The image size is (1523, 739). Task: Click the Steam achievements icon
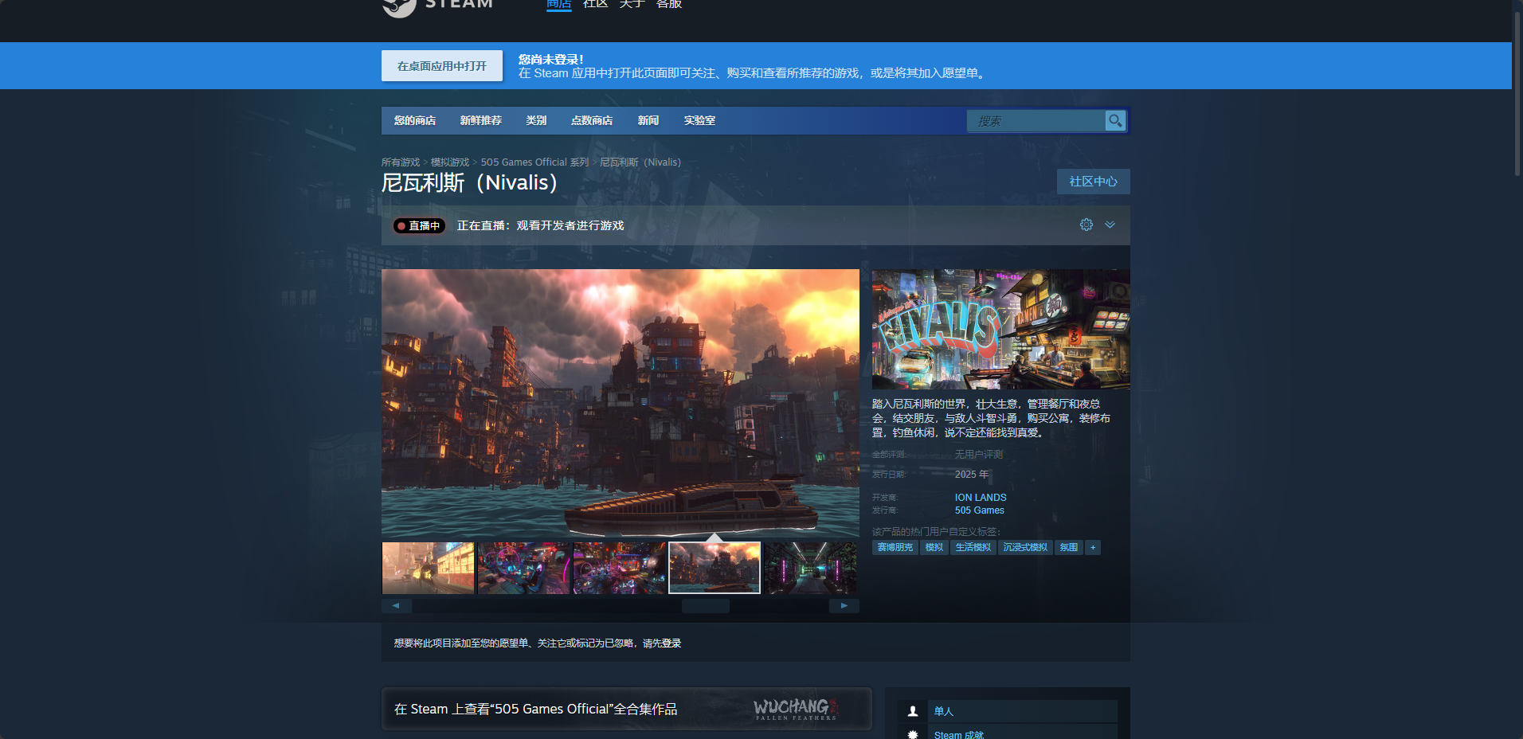tap(913, 734)
